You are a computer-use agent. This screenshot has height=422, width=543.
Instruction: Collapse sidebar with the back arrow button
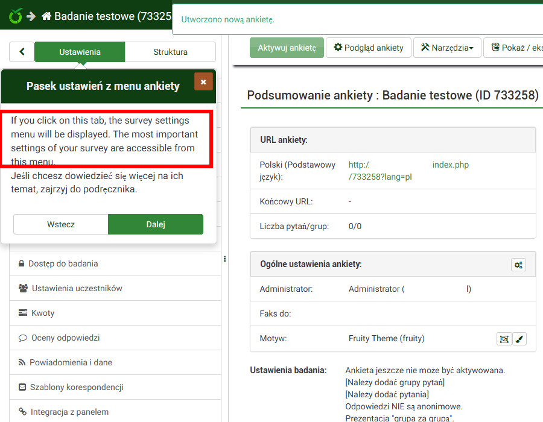click(x=22, y=52)
